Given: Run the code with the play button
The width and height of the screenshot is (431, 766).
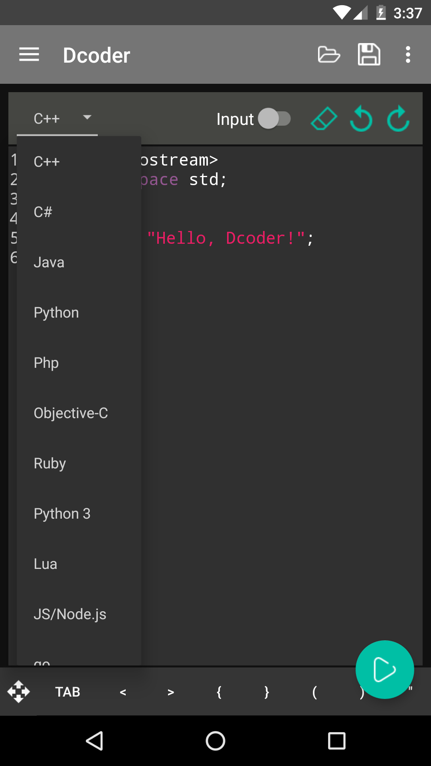Looking at the screenshot, I should coord(385,669).
